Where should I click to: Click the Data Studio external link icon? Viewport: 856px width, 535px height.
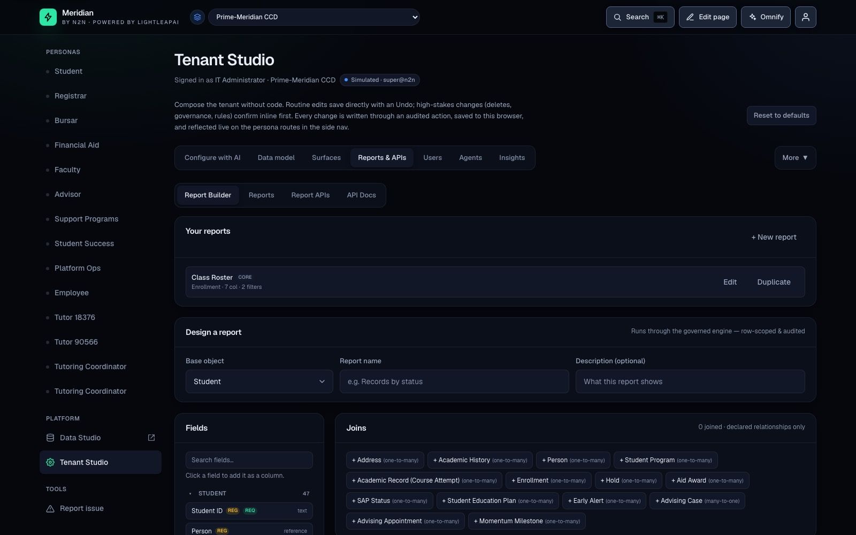[x=151, y=438]
